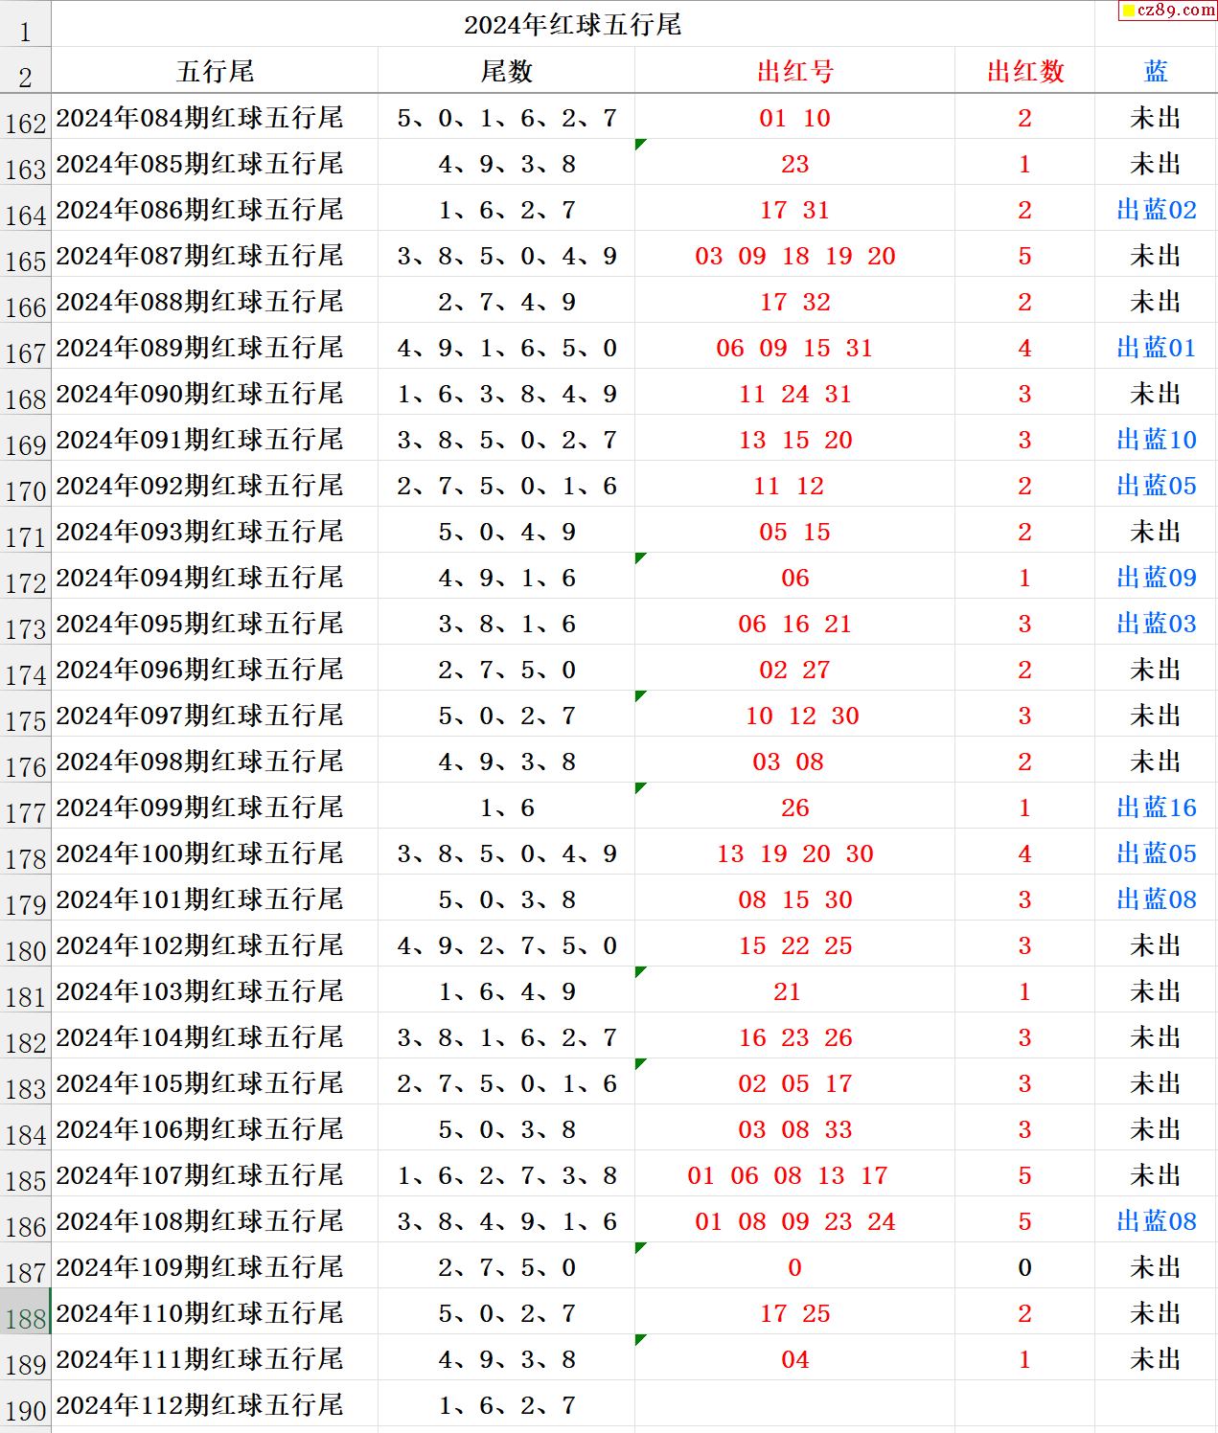Select tail digits cell 3、8、4、9、1、6
Viewport: 1218px width, 1433px height.
click(506, 1220)
